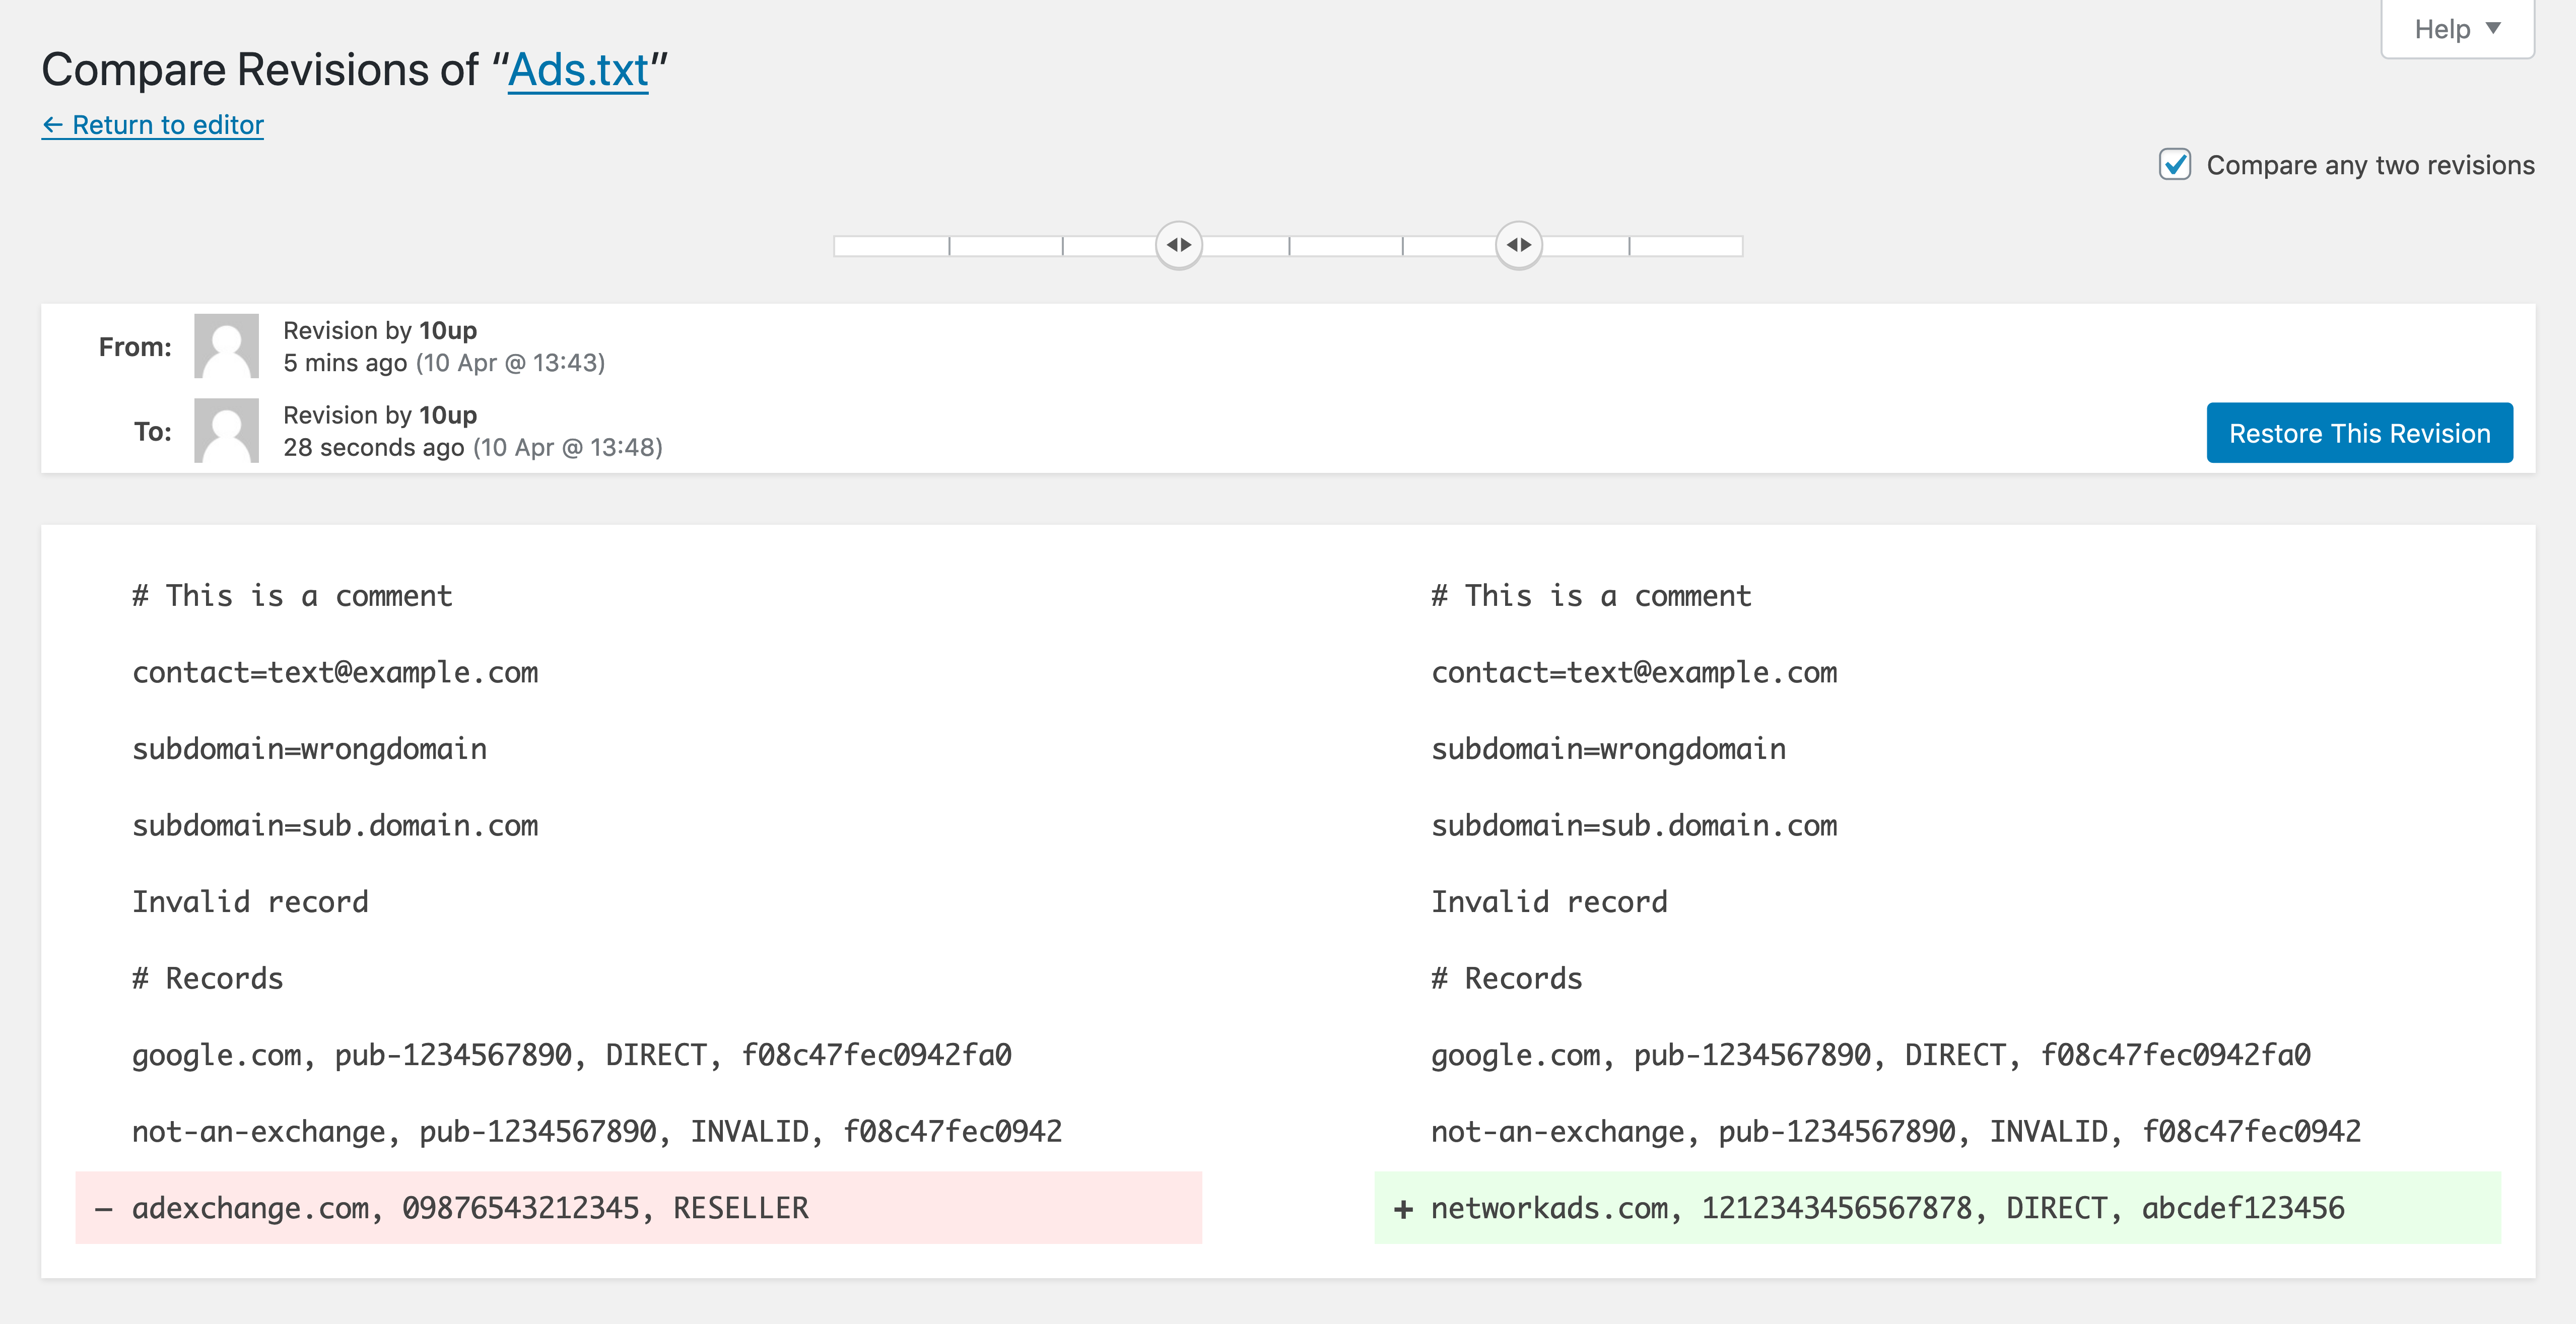Click the plus icon on added line
This screenshot has width=2576, height=1324.
1403,1209
